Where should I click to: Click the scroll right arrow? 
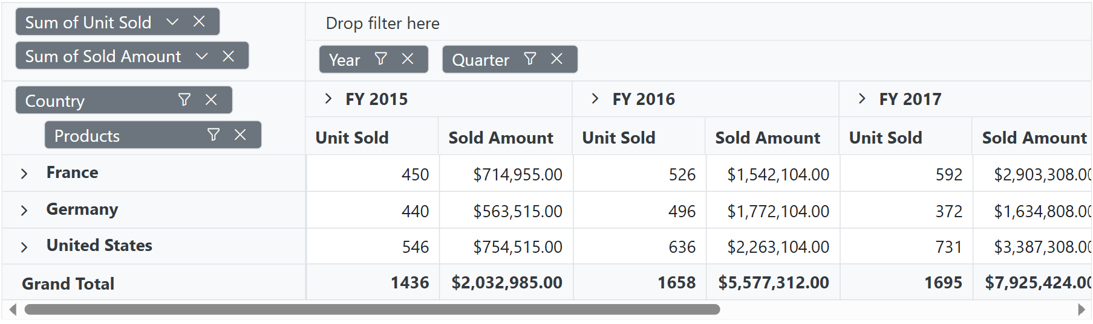pos(1082,310)
